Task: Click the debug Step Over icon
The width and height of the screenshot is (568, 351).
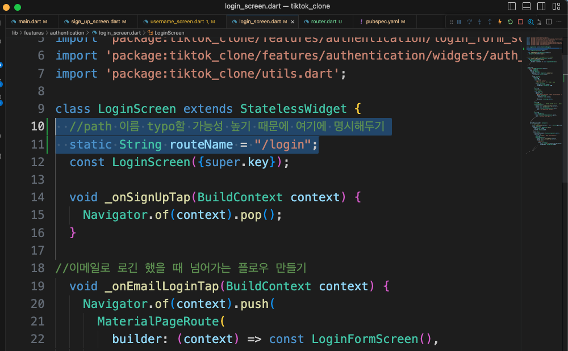Action: 469,22
